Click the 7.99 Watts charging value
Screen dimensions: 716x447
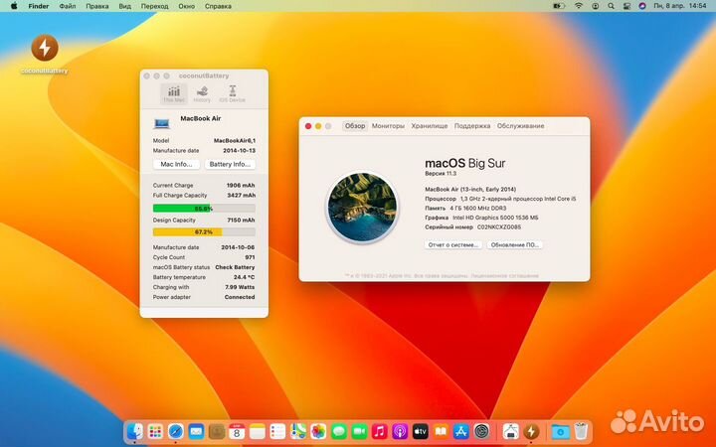point(240,287)
